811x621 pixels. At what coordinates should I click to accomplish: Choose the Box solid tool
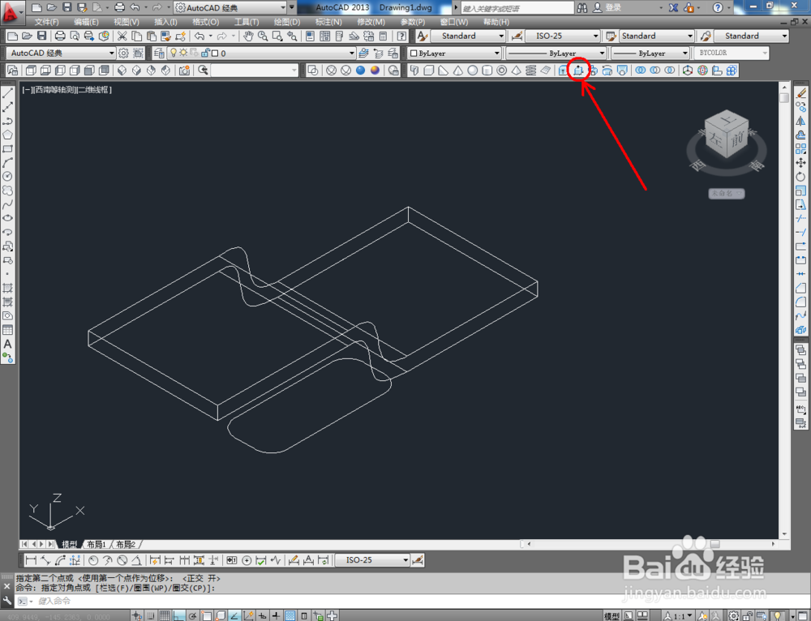[x=429, y=71]
